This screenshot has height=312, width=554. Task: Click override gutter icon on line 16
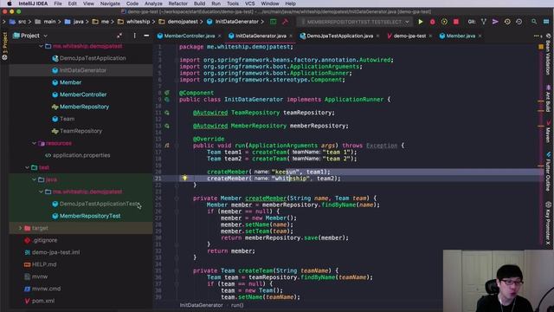[x=167, y=146]
